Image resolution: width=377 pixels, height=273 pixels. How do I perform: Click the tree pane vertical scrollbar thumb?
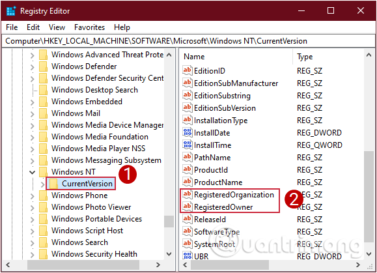[x=169, y=222]
